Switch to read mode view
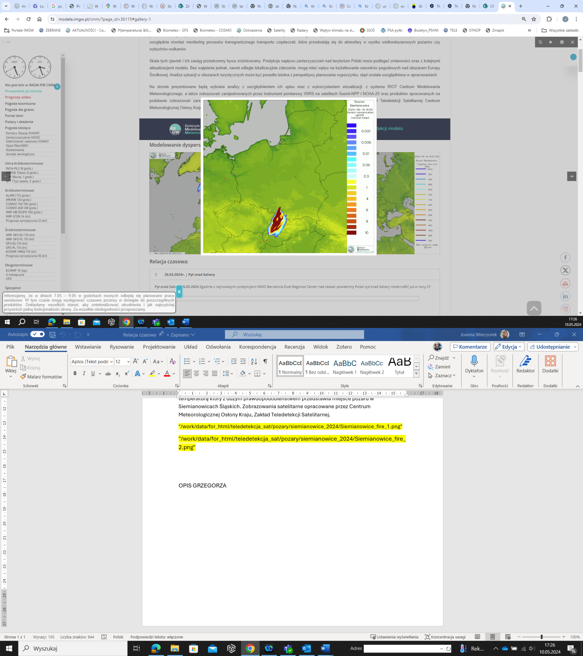This screenshot has width=583, height=656. coord(477,637)
